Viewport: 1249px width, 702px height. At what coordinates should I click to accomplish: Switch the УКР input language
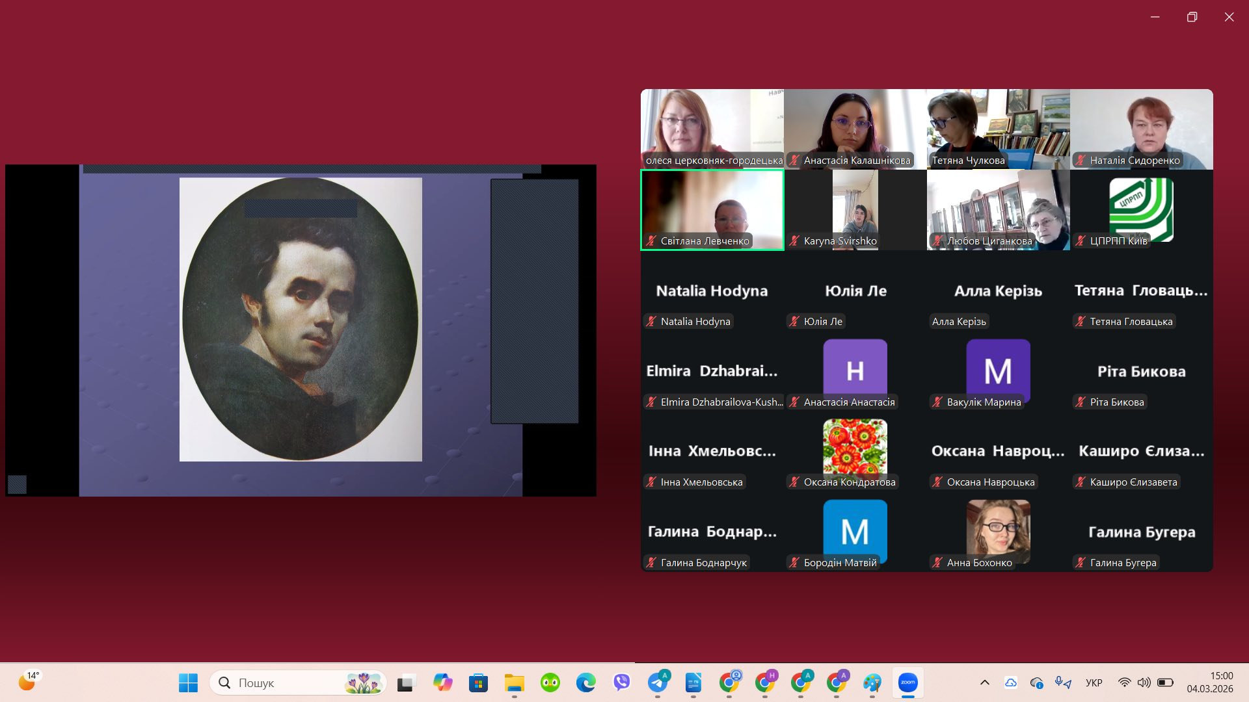[x=1094, y=682]
